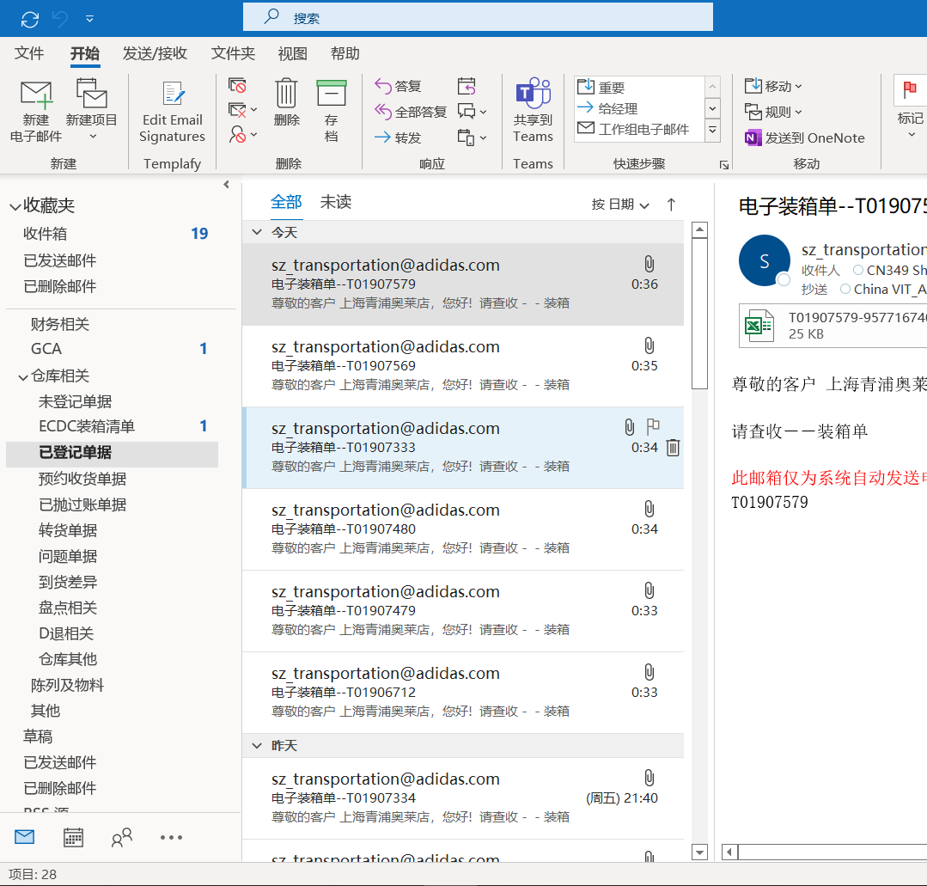
Task: Switch to the 开始 ribbon tab
Action: point(84,54)
